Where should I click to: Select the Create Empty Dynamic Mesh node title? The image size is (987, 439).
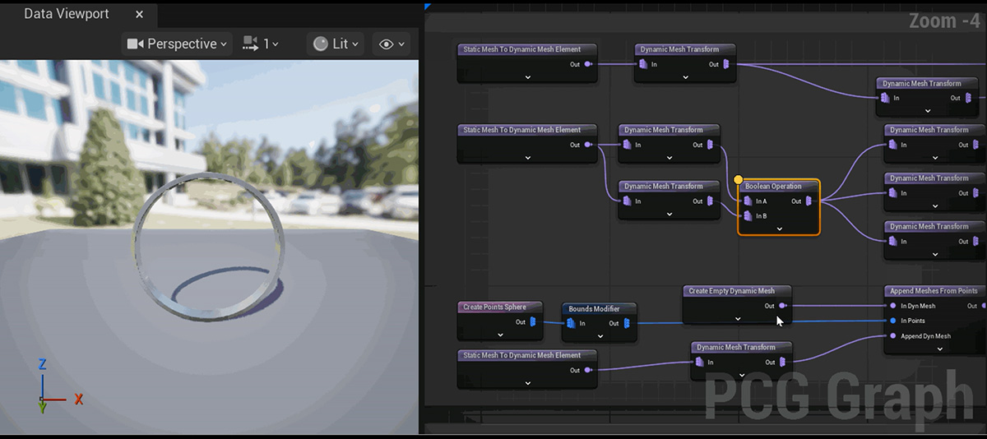(731, 291)
